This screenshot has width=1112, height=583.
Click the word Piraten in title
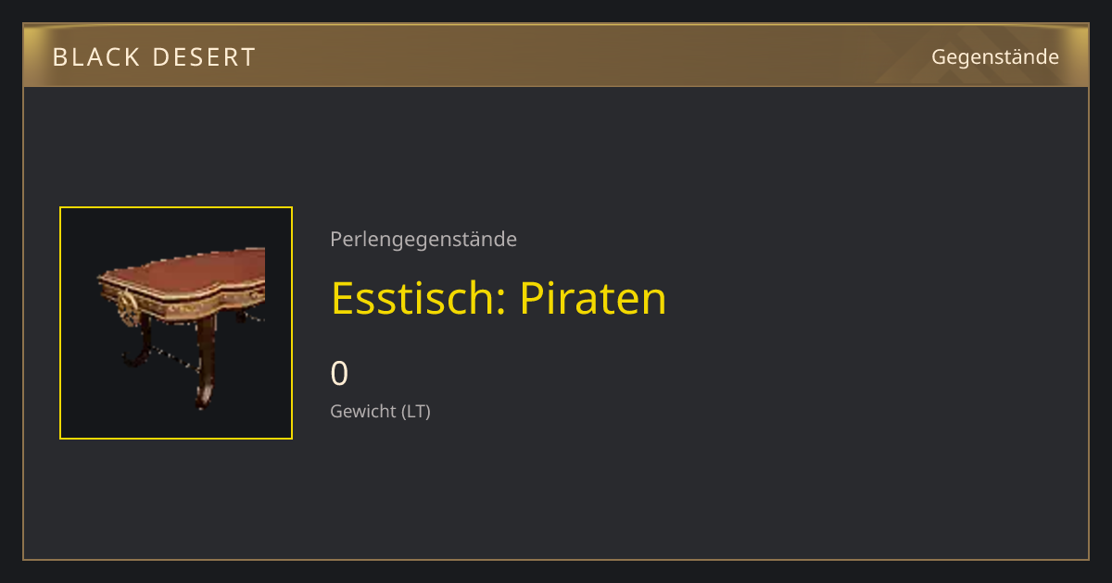593,298
